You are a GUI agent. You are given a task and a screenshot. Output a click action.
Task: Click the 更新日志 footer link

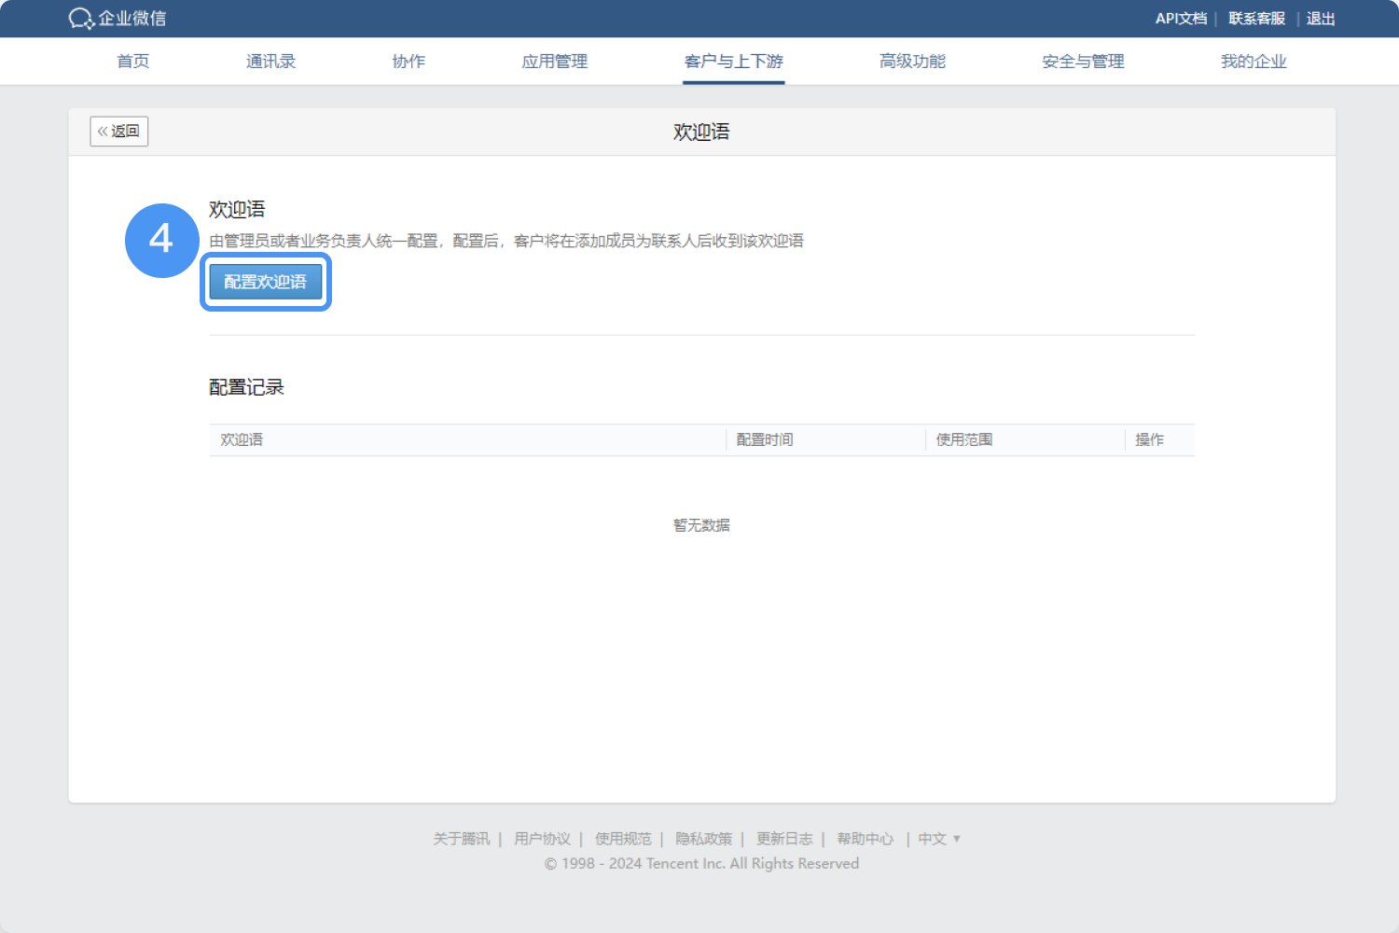[784, 839]
